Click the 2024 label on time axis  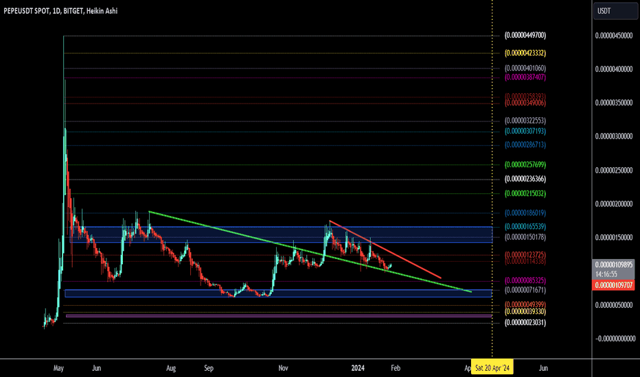[x=358, y=368]
